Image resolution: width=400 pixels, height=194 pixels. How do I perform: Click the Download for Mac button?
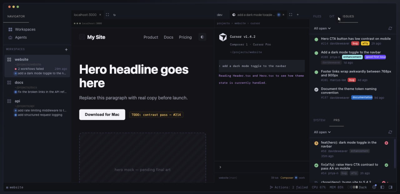(x=102, y=114)
